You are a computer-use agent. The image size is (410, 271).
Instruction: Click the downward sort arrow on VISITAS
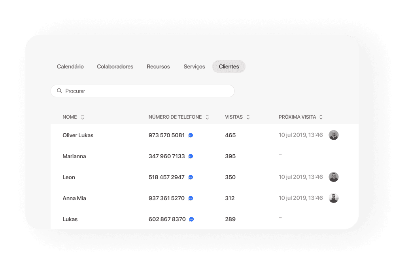point(248,118)
